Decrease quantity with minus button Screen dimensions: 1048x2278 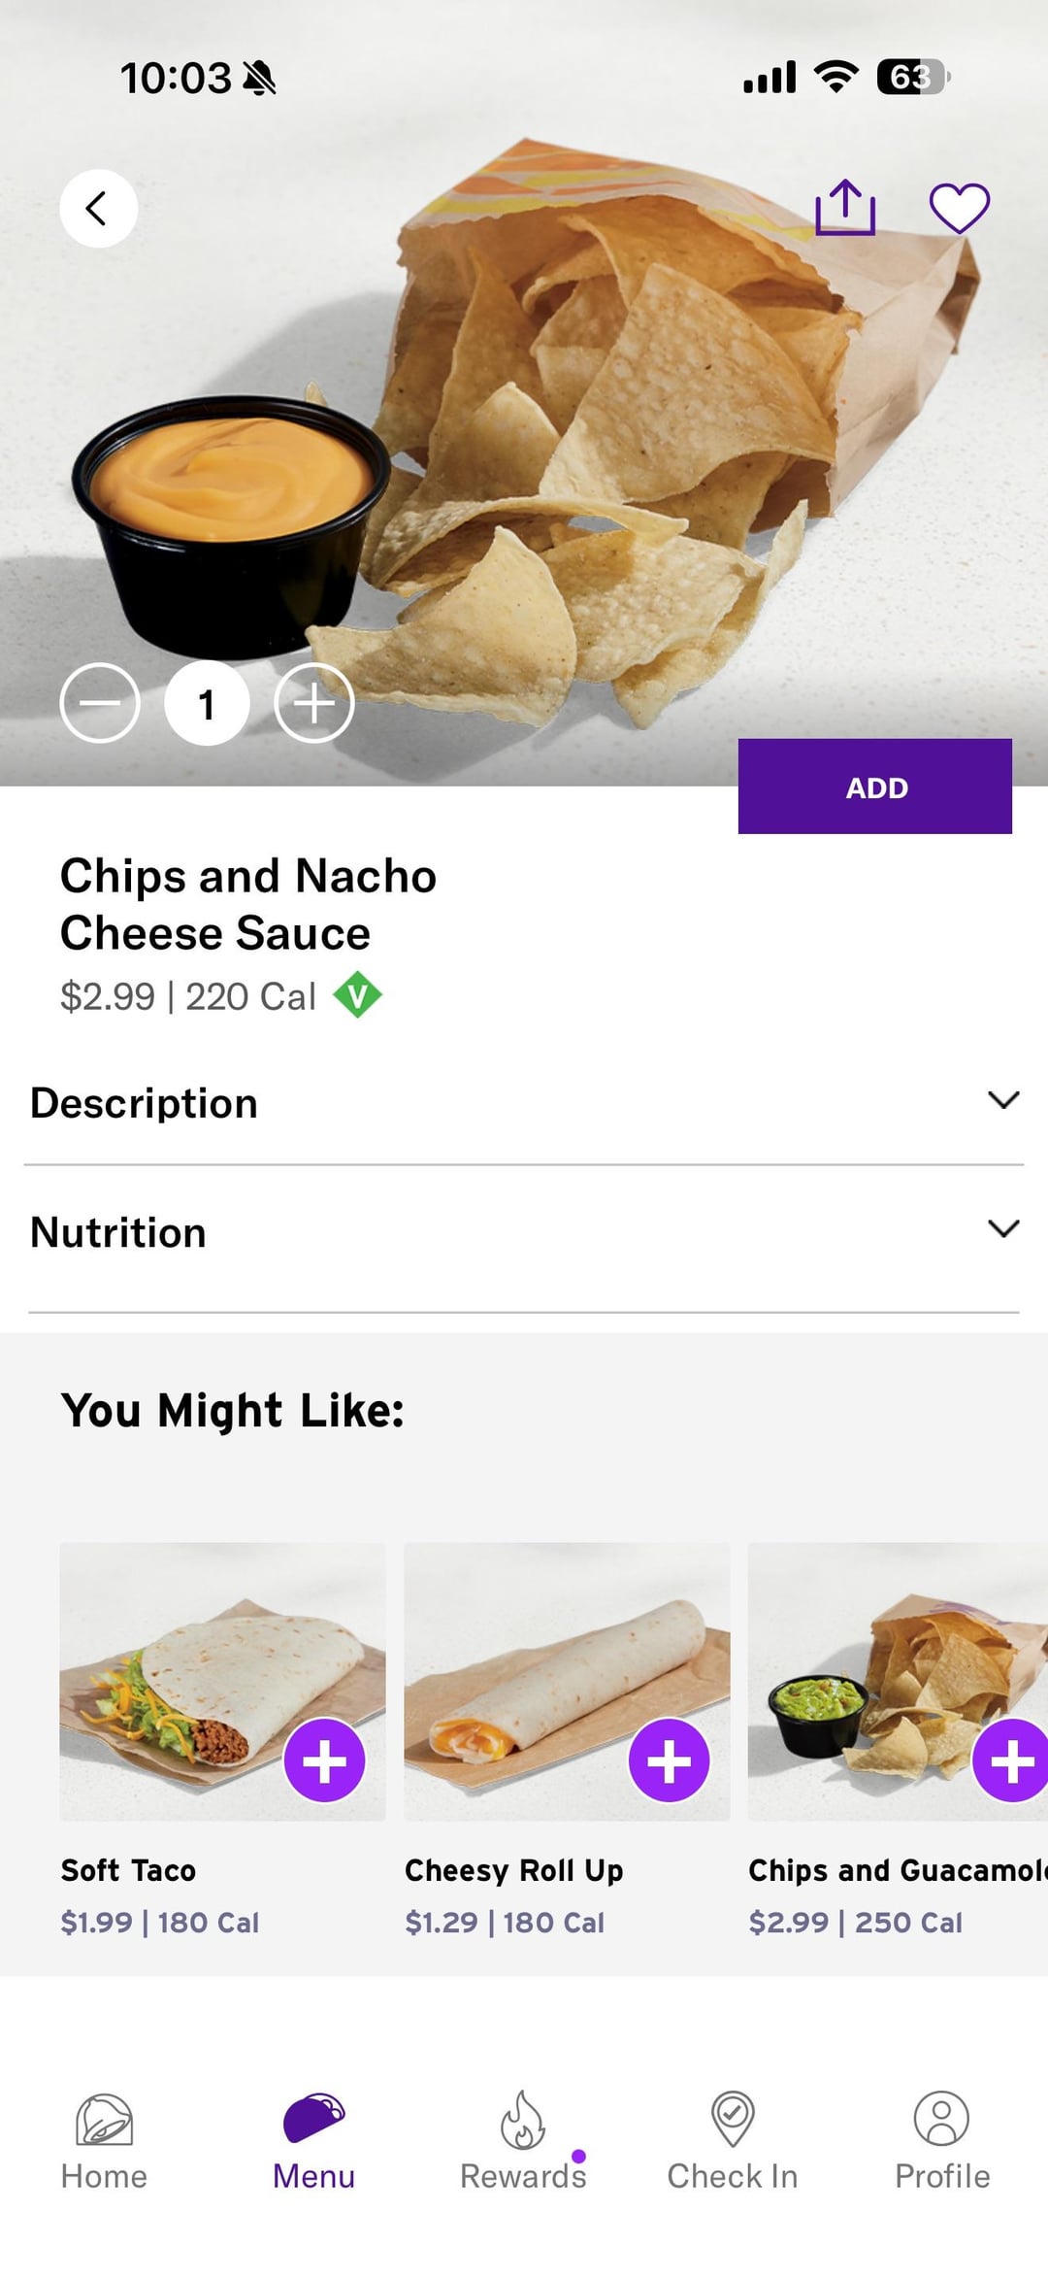pyautogui.click(x=100, y=703)
